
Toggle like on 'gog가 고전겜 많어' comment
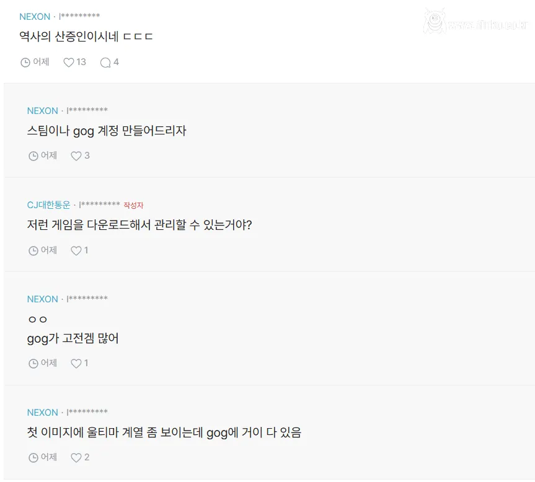coord(76,364)
